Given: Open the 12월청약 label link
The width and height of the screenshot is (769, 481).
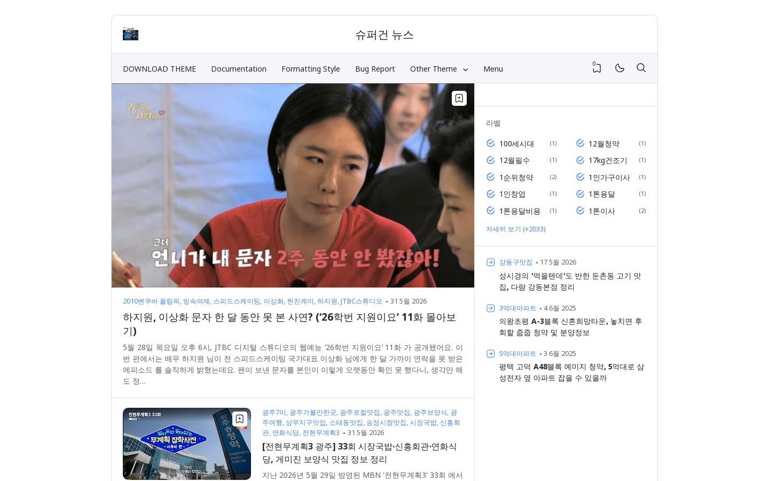Looking at the screenshot, I should 604,144.
